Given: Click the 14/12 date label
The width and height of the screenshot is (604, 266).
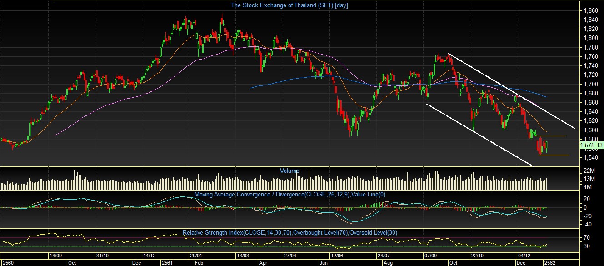Looking at the screenshot, I should 150,256.
